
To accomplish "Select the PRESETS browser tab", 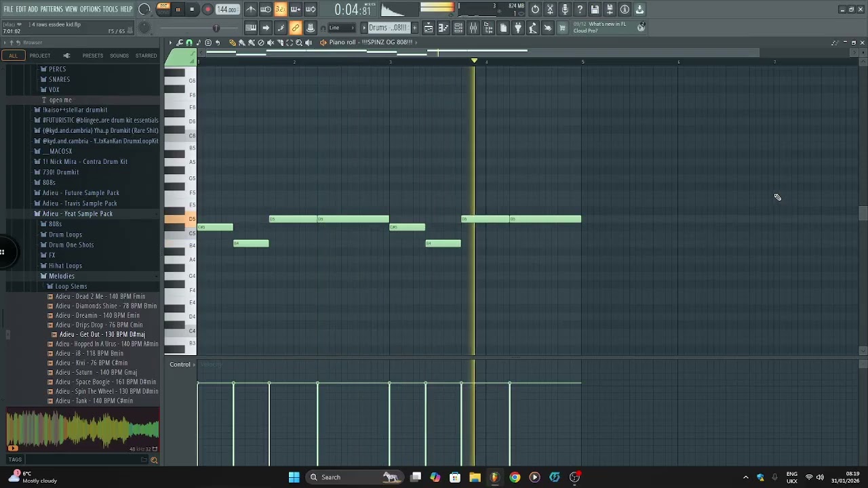I will point(93,56).
